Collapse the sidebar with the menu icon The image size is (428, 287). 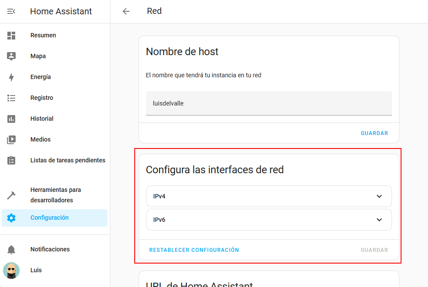(11, 11)
